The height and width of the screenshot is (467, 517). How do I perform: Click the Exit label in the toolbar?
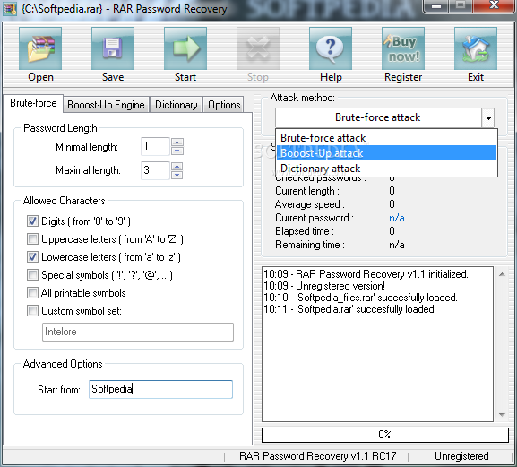476,77
